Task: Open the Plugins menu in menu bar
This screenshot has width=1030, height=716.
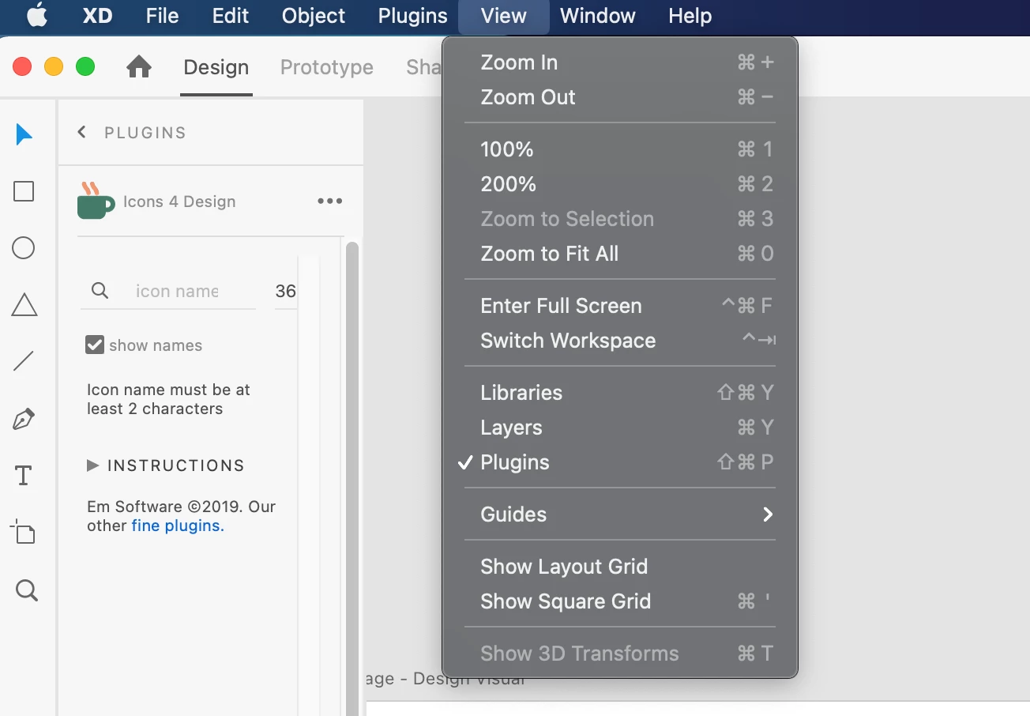Action: 413,16
